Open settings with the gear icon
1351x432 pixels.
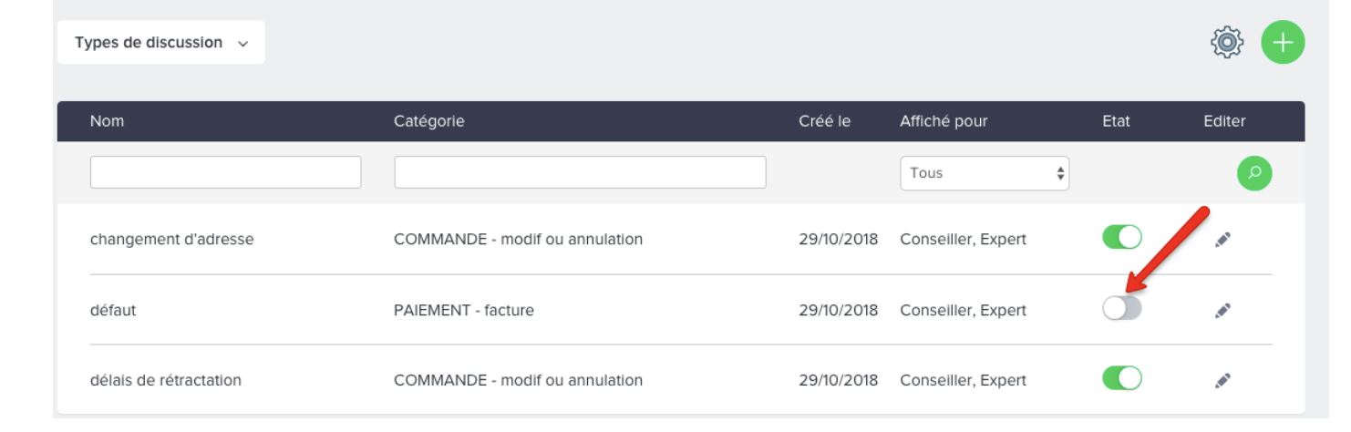click(1227, 42)
